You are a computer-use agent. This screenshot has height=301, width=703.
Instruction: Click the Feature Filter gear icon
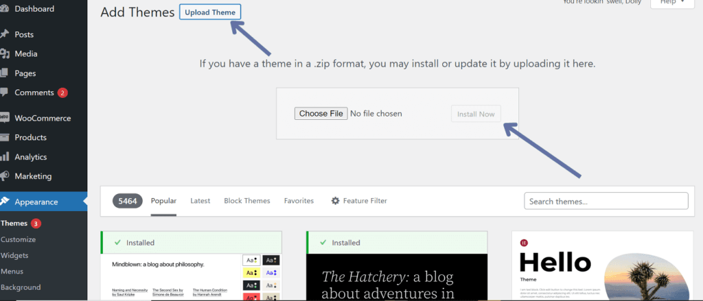point(335,201)
